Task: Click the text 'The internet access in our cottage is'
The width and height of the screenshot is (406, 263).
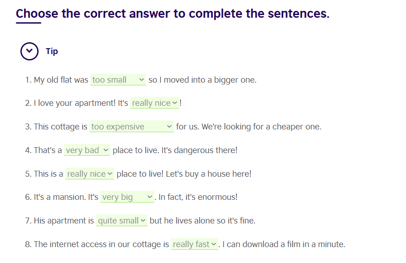Action: (x=101, y=244)
